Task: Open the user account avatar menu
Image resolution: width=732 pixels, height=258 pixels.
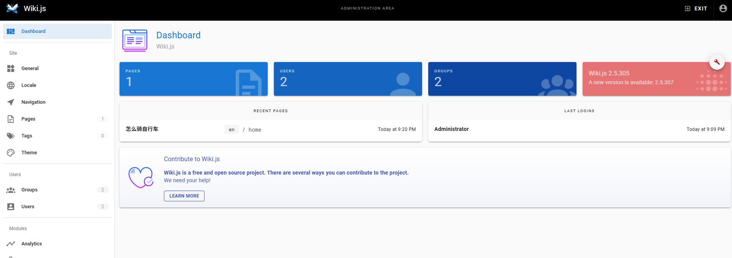Action: pos(723,8)
